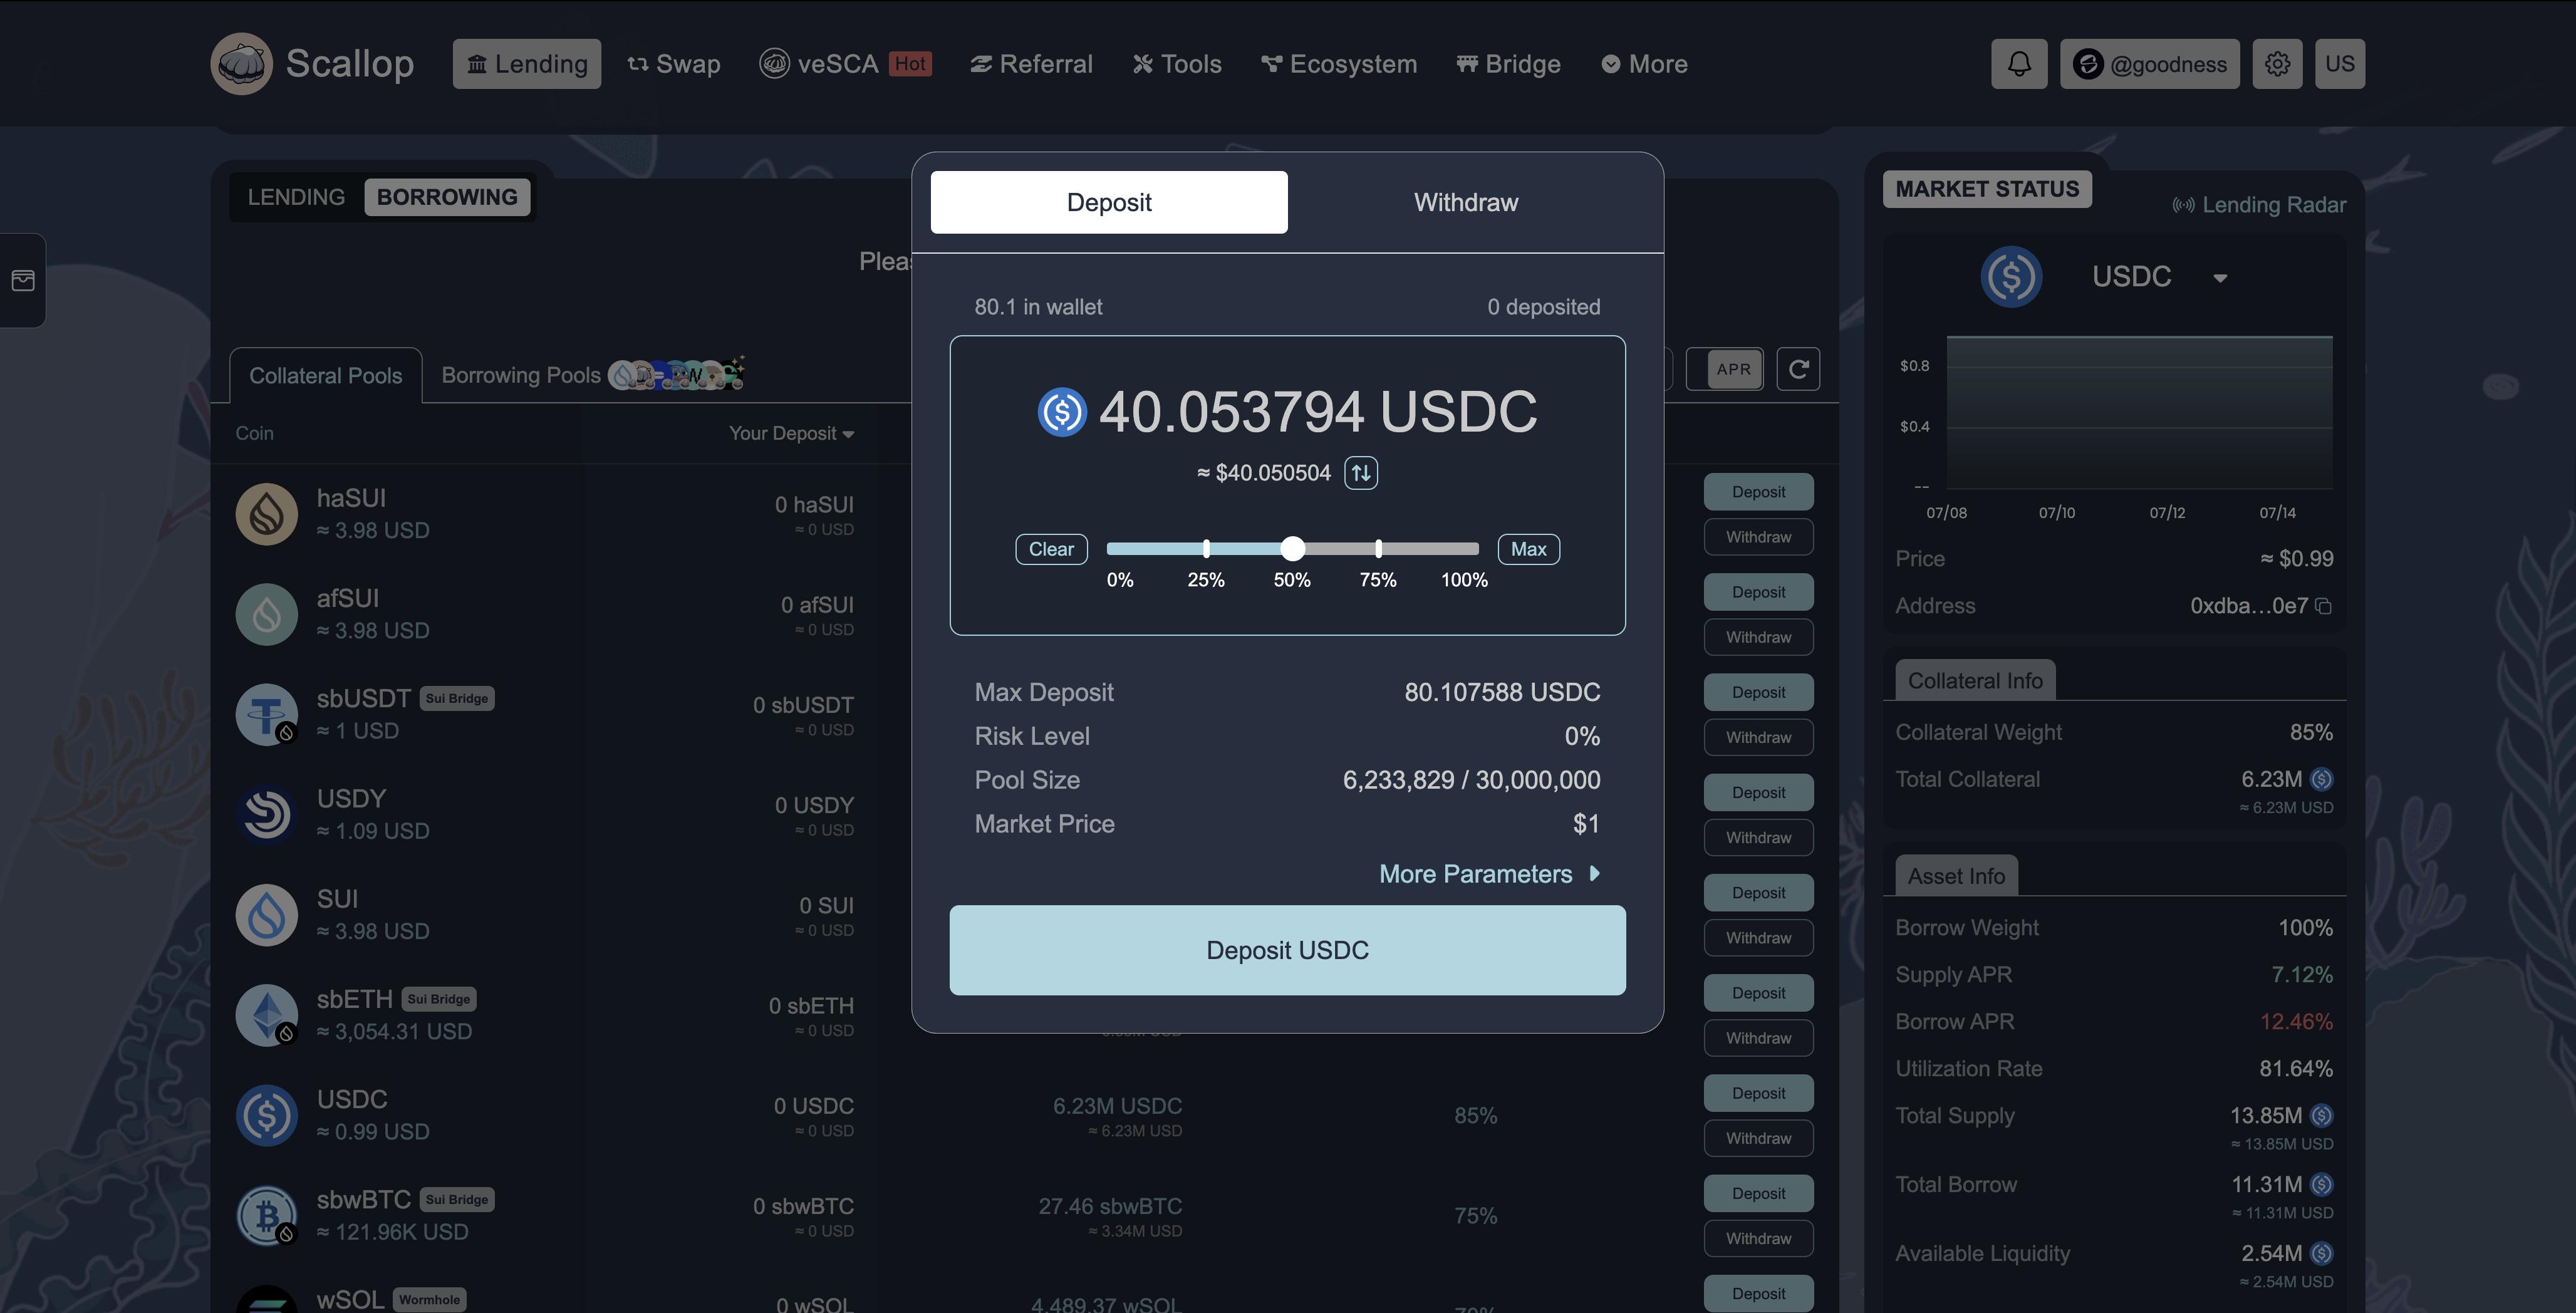Open Bridge page
The width and height of the screenshot is (2576, 1313).
(1508, 64)
